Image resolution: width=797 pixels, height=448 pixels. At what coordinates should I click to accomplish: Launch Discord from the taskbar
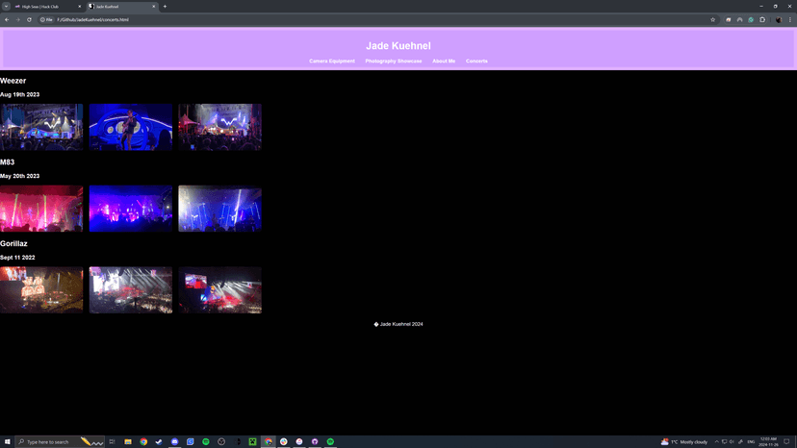(x=174, y=442)
